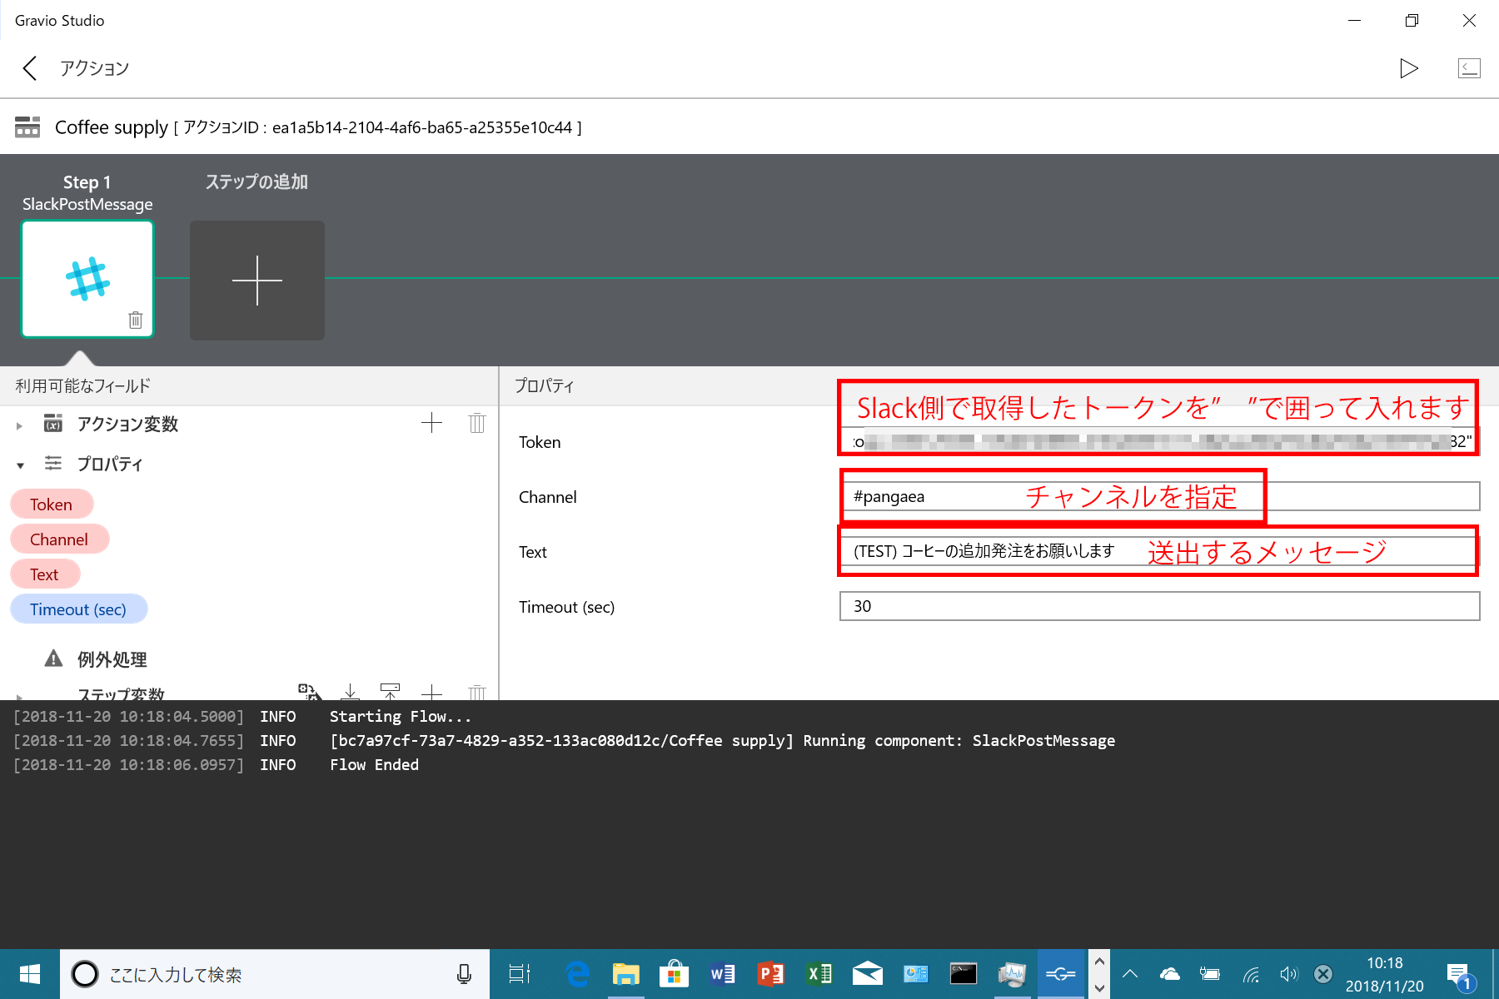1499x999 pixels.
Task: Select the Channel field chip
Action: point(59,539)
